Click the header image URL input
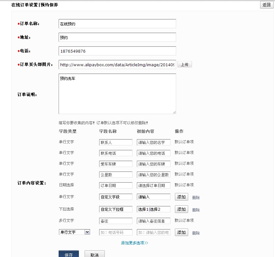The width and height of the screenshot is (275, 257). pyautogui.click(x=117, y=65)
